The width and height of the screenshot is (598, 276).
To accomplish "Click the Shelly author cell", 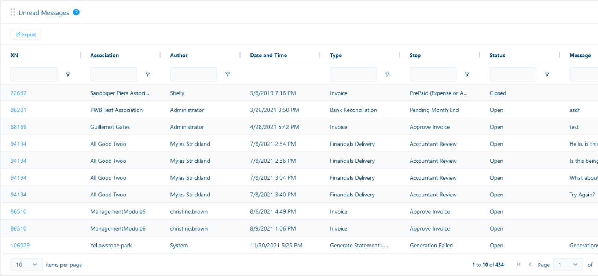I will pos(177,93).
